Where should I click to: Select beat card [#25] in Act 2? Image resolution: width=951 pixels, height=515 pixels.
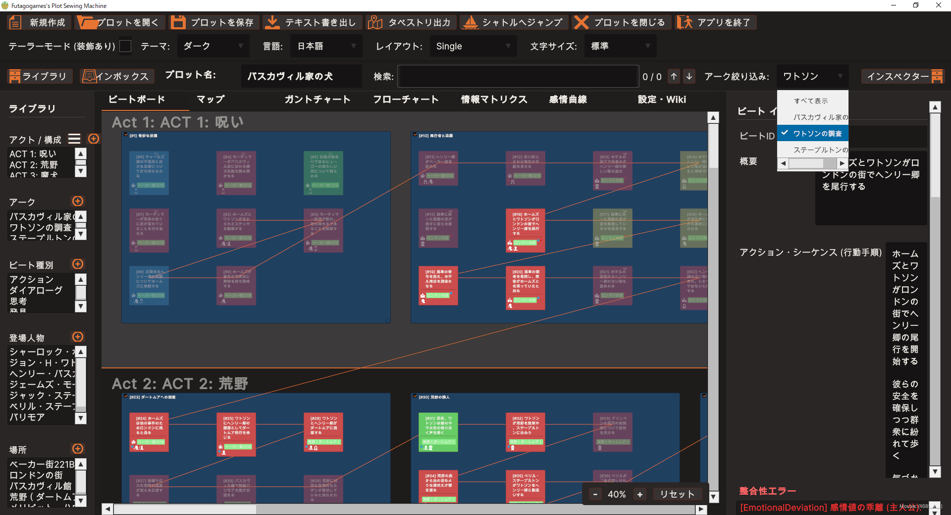(x=236, y=435)
